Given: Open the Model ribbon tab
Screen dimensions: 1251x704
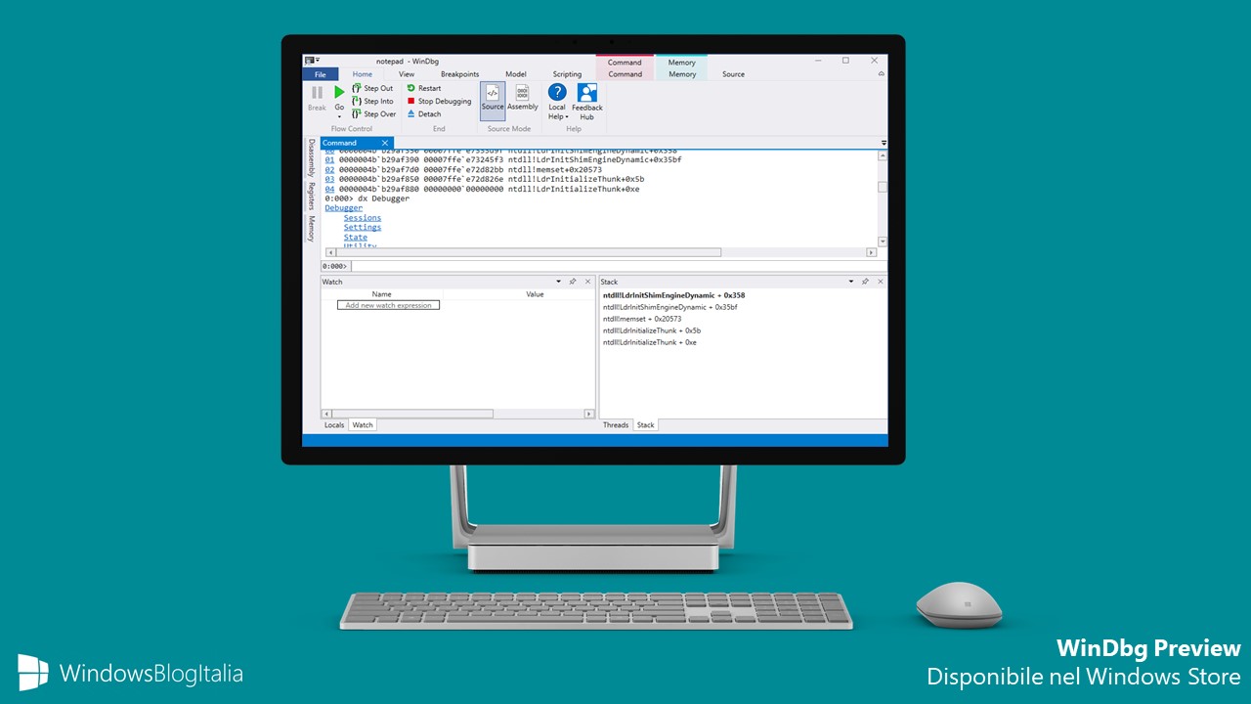Looking at the screenshot, I should (516, 74).
